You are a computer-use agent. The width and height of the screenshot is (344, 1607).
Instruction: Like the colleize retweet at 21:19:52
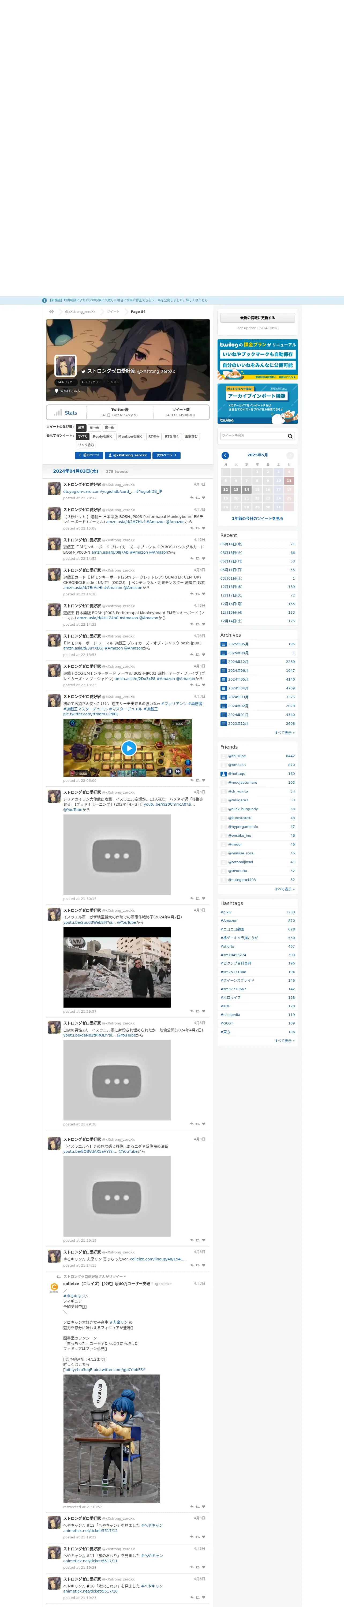204,1507
